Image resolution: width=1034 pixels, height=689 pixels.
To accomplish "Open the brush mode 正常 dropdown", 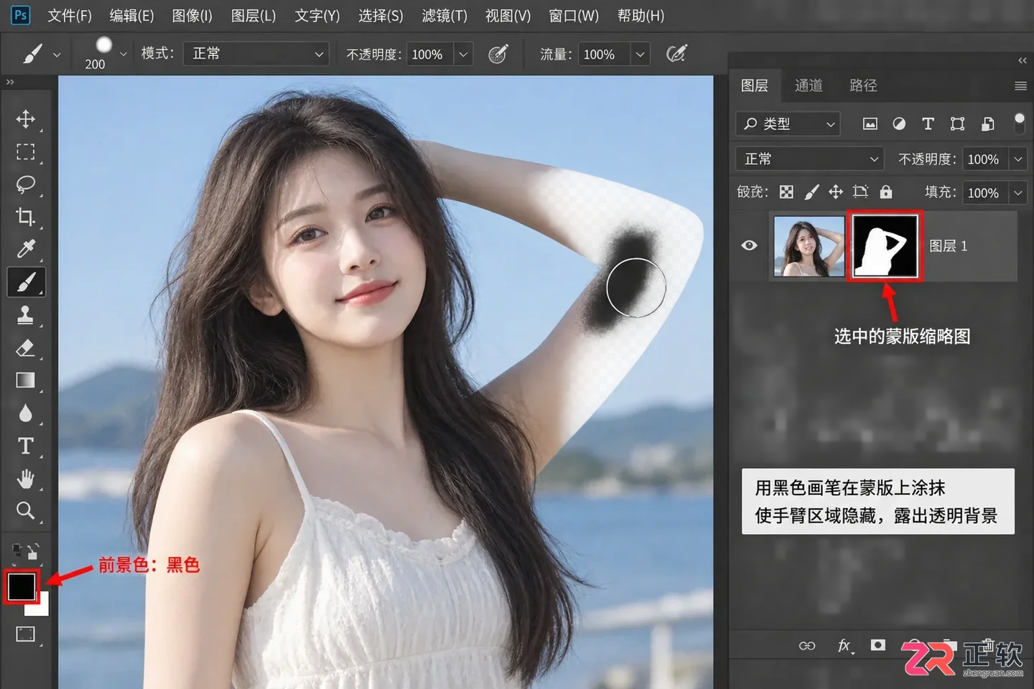I will [256, 54].
